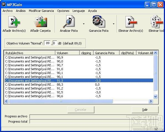Click the Progreso total progress bar
This screenshot has width=165, height=132.
point(94,122)
